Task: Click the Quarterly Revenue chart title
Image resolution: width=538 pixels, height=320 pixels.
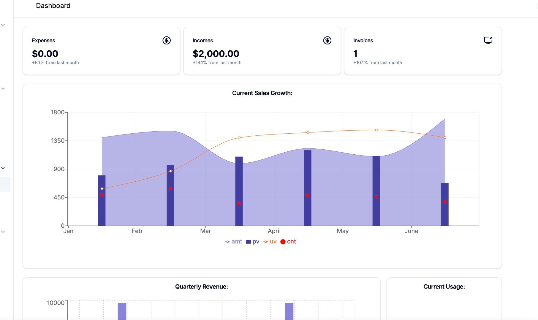Action: (x=202, y=287)
